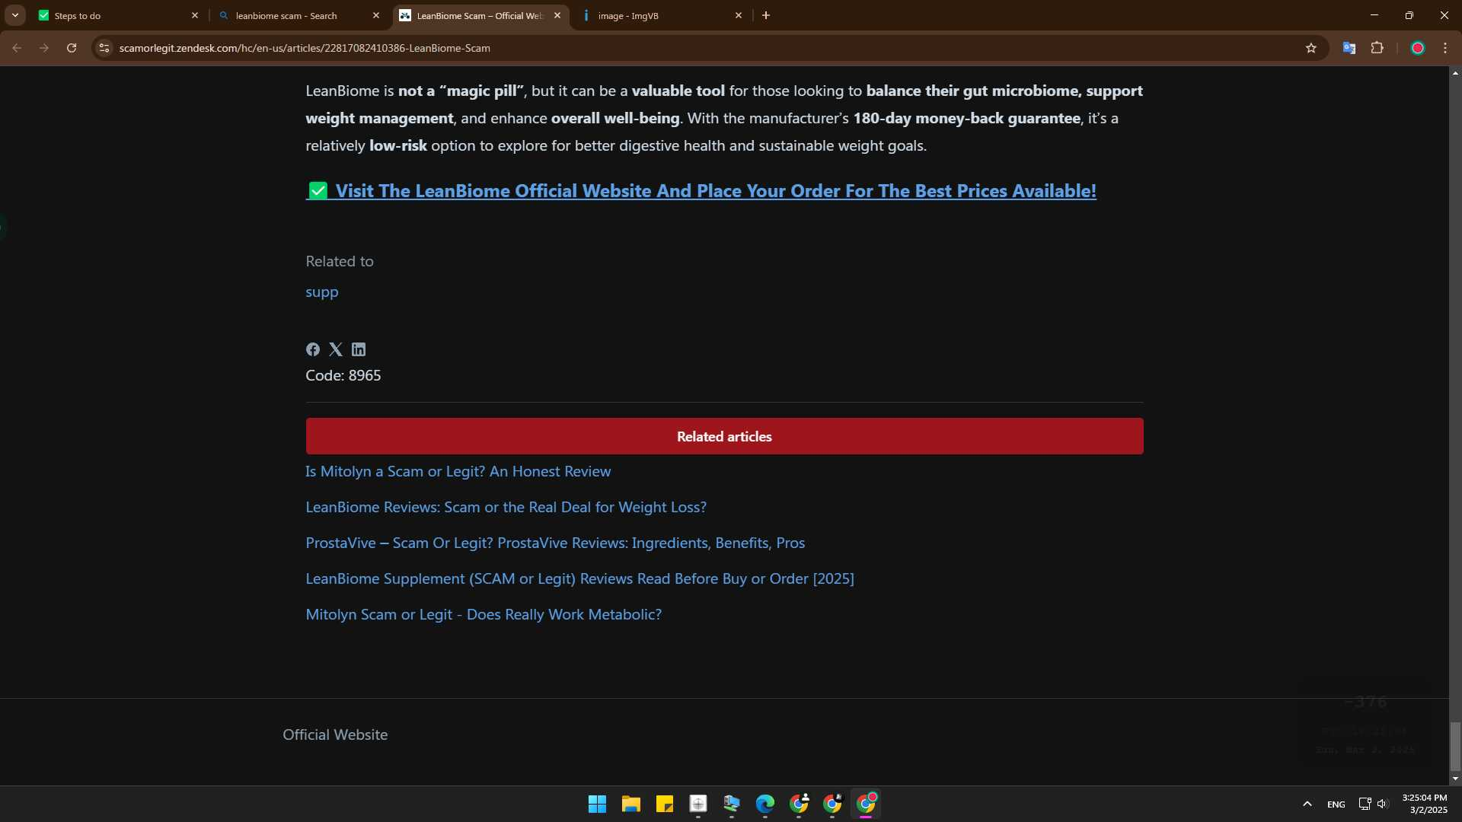Click the scrollbar up arrow
The height and width of the screenshot is (822, 1462).
(x=1455, y=73)
